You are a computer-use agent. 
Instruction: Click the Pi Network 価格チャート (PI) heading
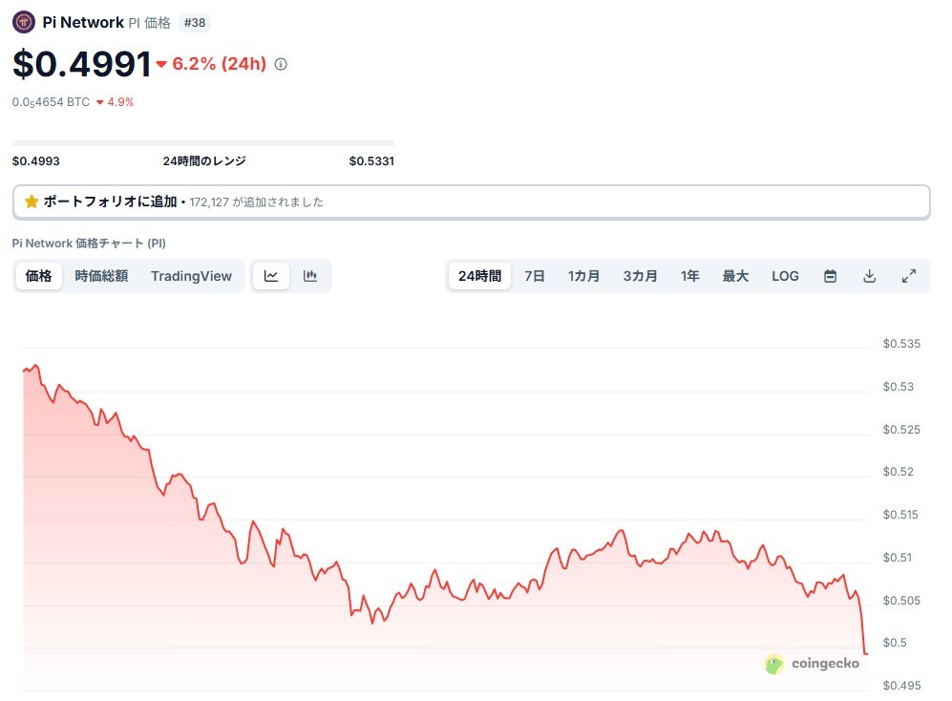coord(89,243)
